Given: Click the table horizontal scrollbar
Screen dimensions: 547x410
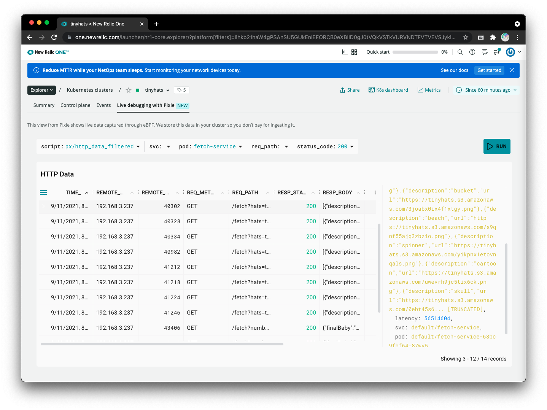Looking at the screenshot, I should click(162, 344).
